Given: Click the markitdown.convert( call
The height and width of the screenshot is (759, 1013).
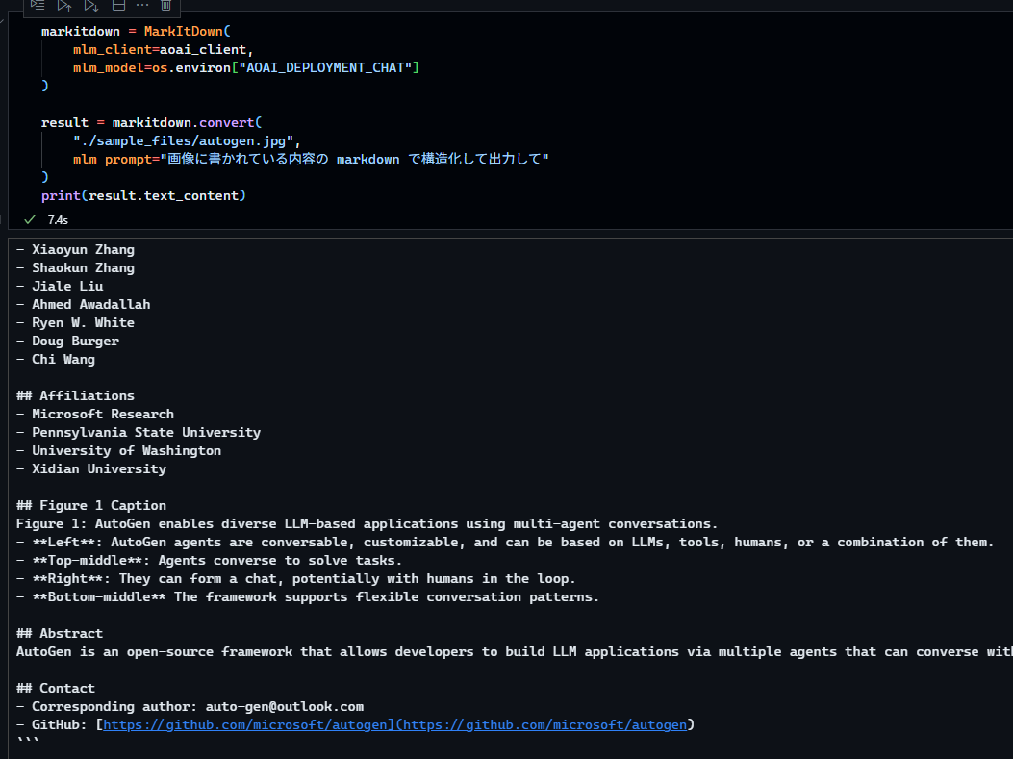Looking at the screenshot, I should [x=187, y=122].
